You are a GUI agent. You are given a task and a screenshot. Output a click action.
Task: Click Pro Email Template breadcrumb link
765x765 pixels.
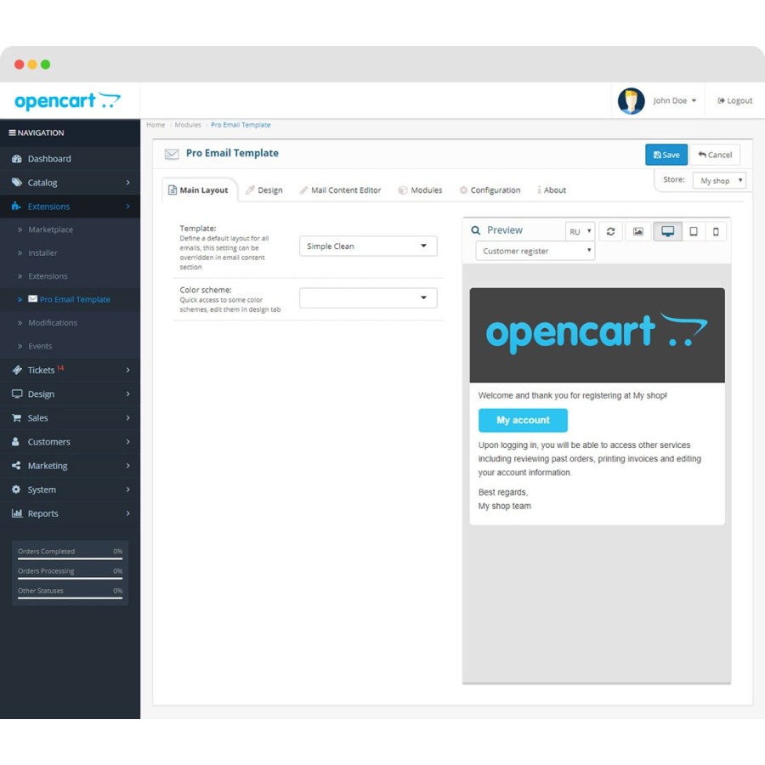[241, 125]
